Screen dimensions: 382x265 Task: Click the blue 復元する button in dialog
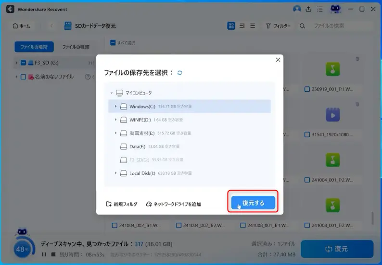click(253, 203)
